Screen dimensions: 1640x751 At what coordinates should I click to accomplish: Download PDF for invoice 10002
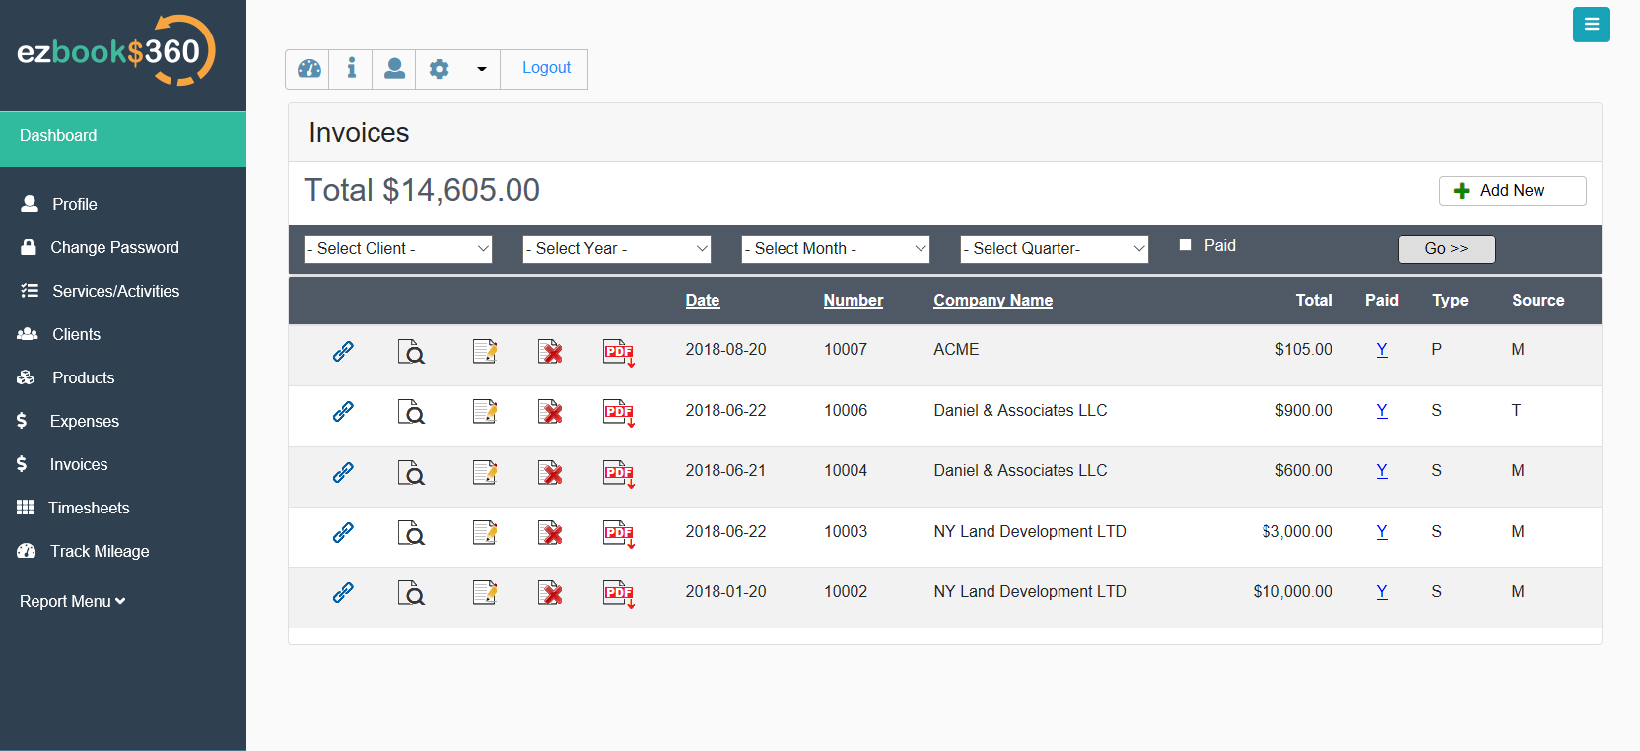618,594
